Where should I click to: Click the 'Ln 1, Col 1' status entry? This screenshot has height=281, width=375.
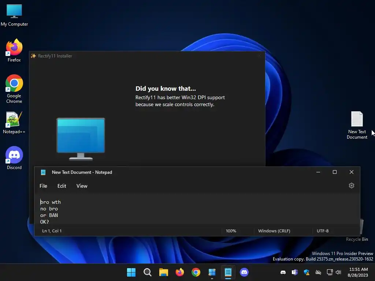52,231
